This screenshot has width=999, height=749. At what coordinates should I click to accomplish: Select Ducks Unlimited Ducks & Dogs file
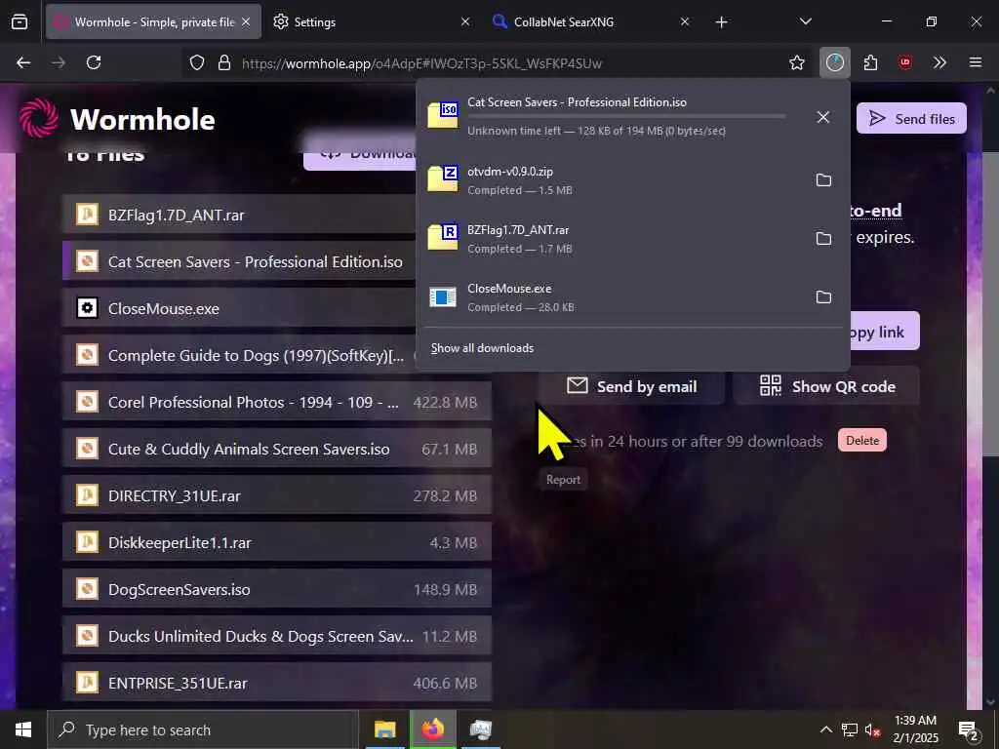coord(277,636)
